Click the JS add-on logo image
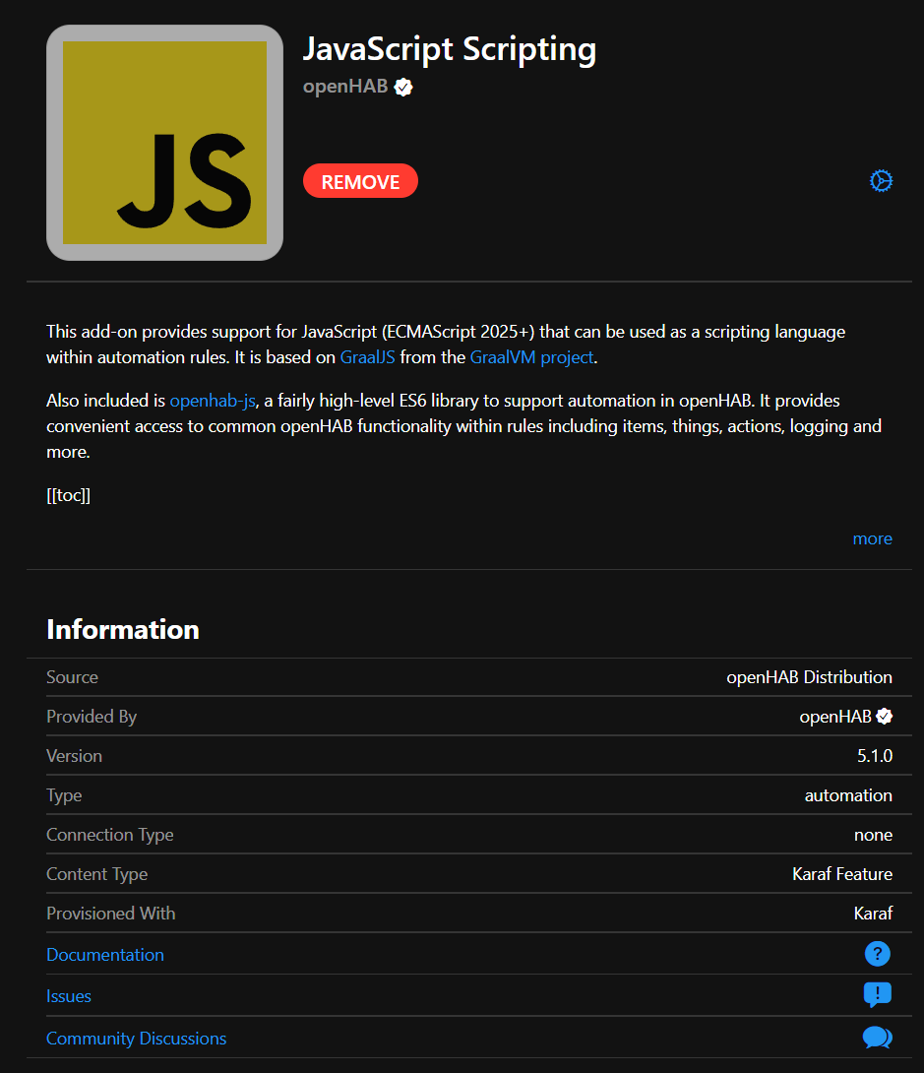Screen dimensions: 924x1073 click(164, 143)
